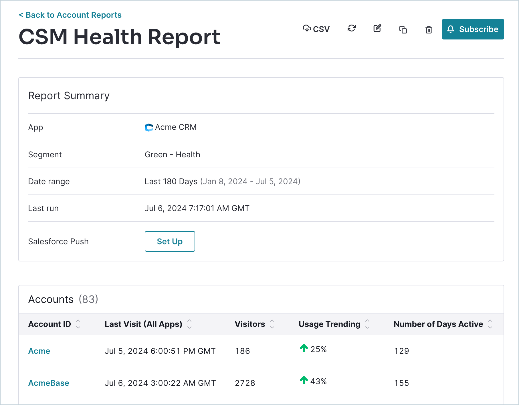This screenshot has width=519, height=405.
Task: Sort by Number of Days Active column
Action: 490,324
